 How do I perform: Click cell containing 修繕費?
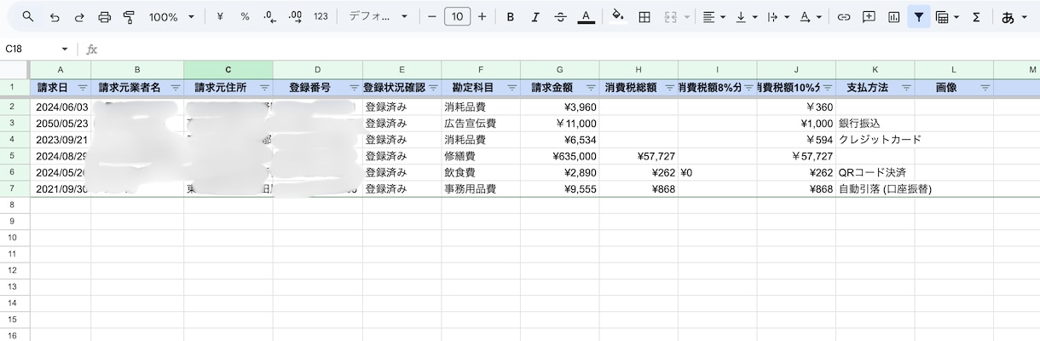click(x=481, y=156)
